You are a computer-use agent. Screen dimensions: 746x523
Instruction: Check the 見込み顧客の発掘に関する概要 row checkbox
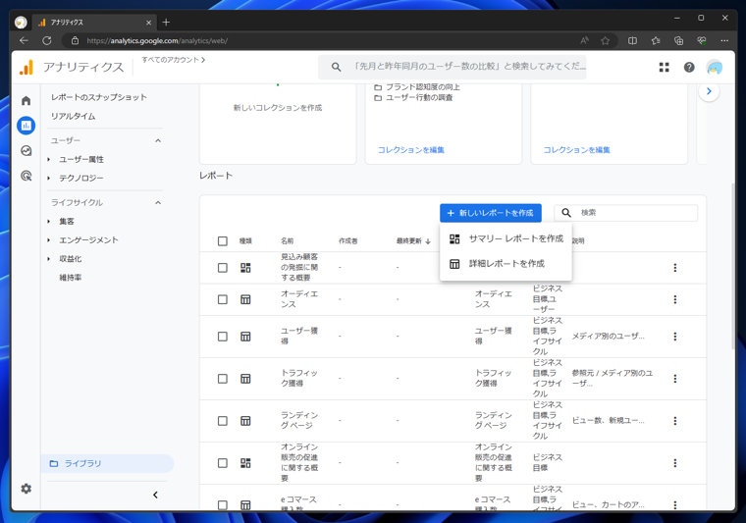(222, 268)
